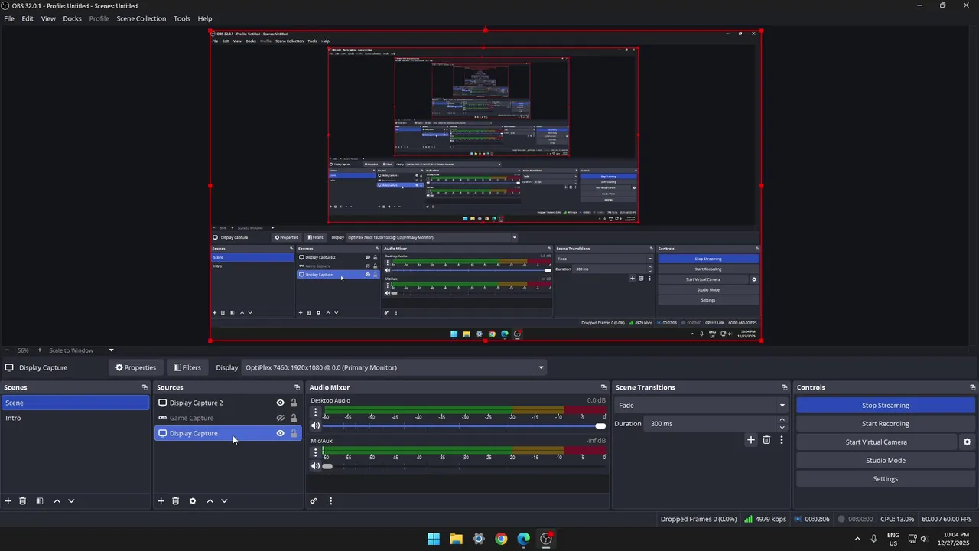This screenshot has width=979, height=551.
Task: Open the Docks menu
Action: pyautogui.click(x=72, y=18)
